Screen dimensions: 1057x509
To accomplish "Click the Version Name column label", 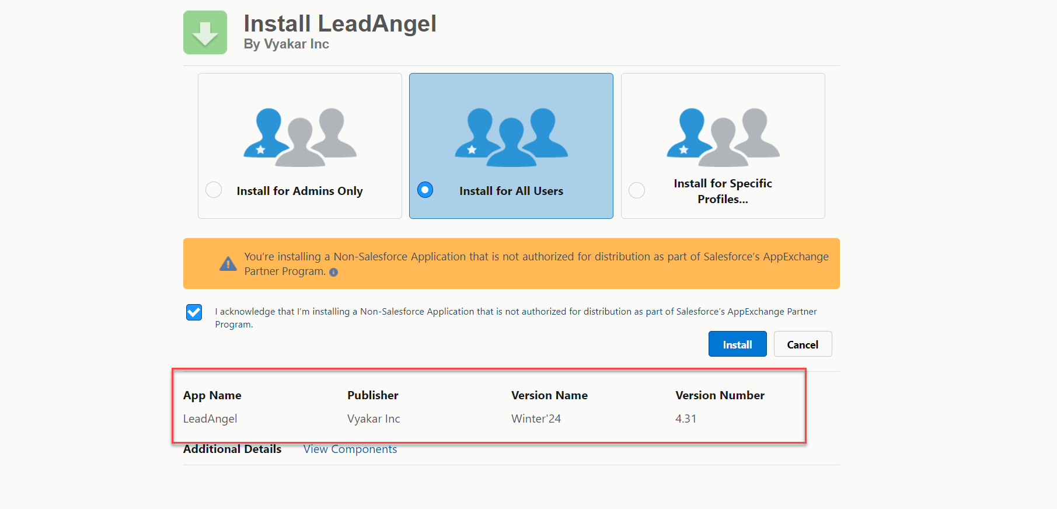I will coord(550,395).
